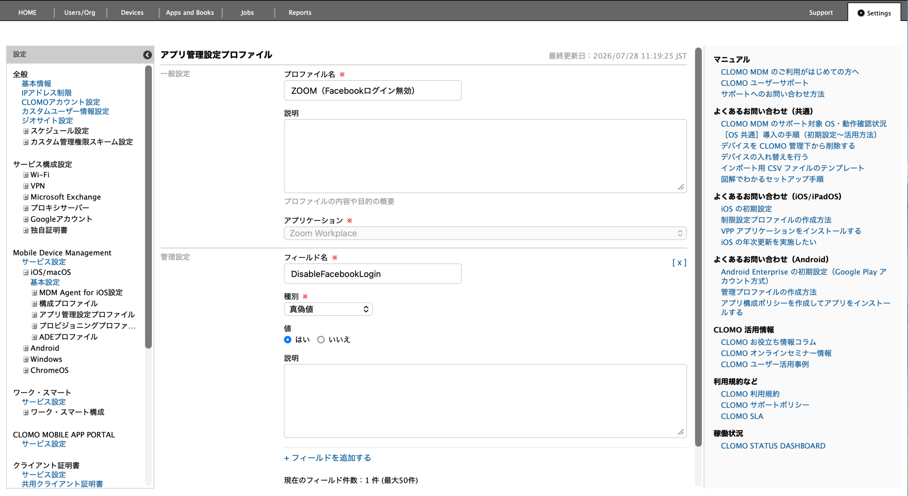Image resolution: width=908 pixels, height=496 pixels.
Task: Collapse the iOS/macOS tree node
Action: (26, 272)
